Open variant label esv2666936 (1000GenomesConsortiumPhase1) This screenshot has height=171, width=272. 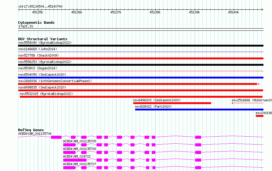(x=55, y=81)
